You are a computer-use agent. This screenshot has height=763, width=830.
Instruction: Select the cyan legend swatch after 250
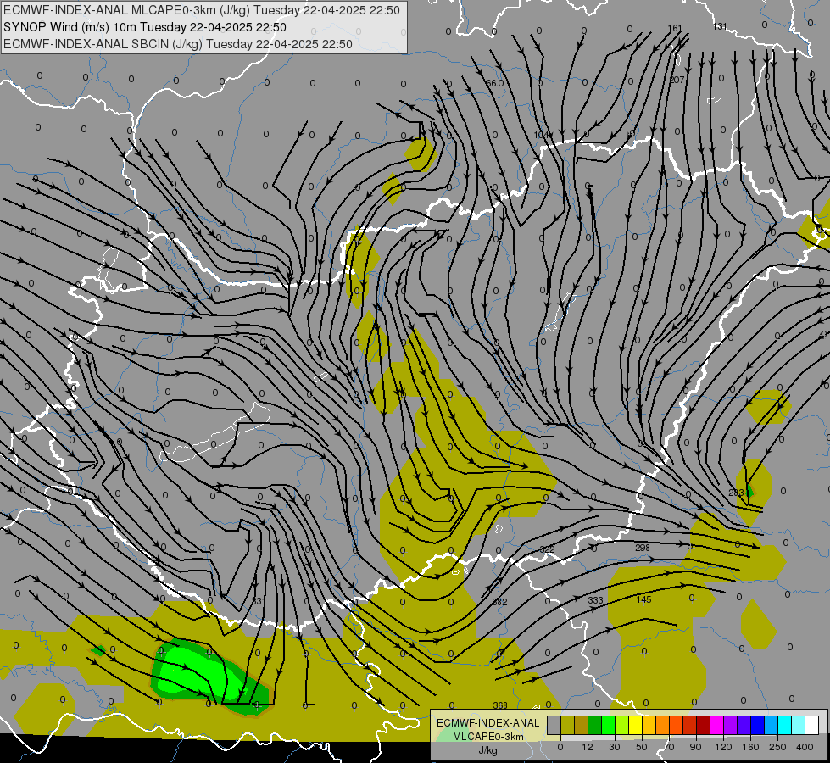[x=786, y=725]
